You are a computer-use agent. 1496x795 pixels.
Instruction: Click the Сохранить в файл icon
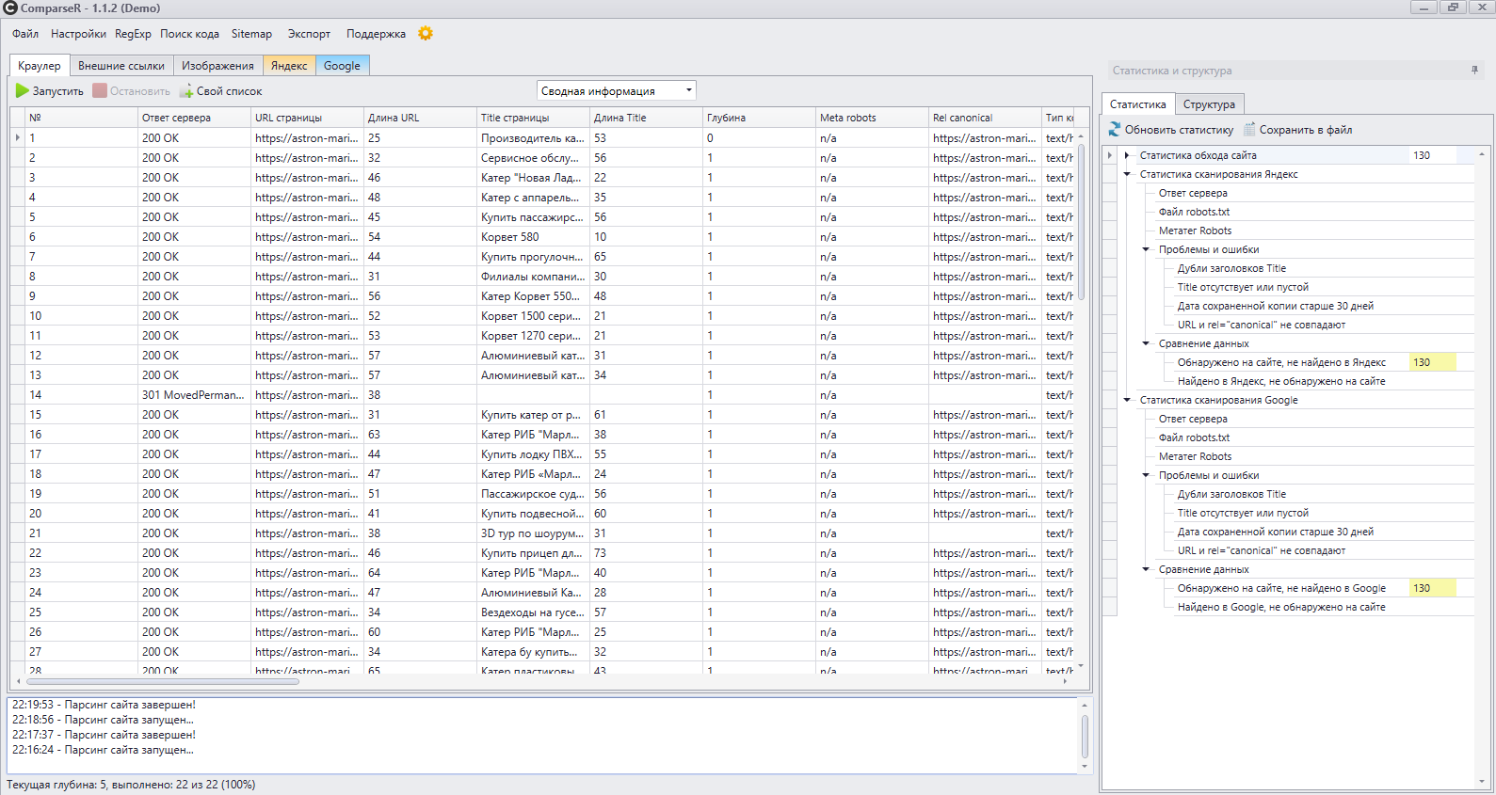click(1249, 130)
